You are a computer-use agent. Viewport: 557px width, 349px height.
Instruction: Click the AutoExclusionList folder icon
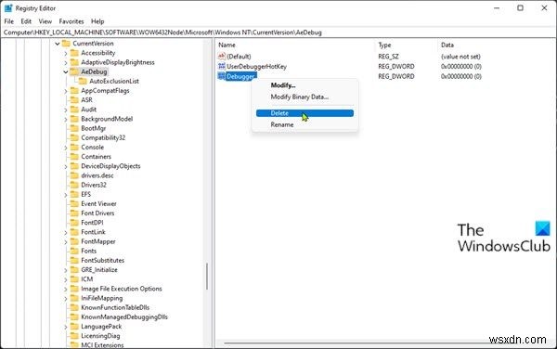(83, 81)
